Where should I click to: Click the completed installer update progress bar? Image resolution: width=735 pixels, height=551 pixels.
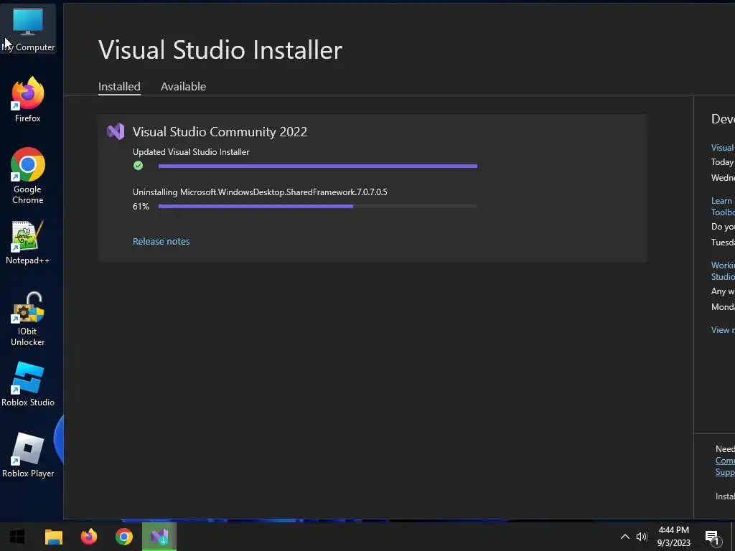(x=318, y=166)
